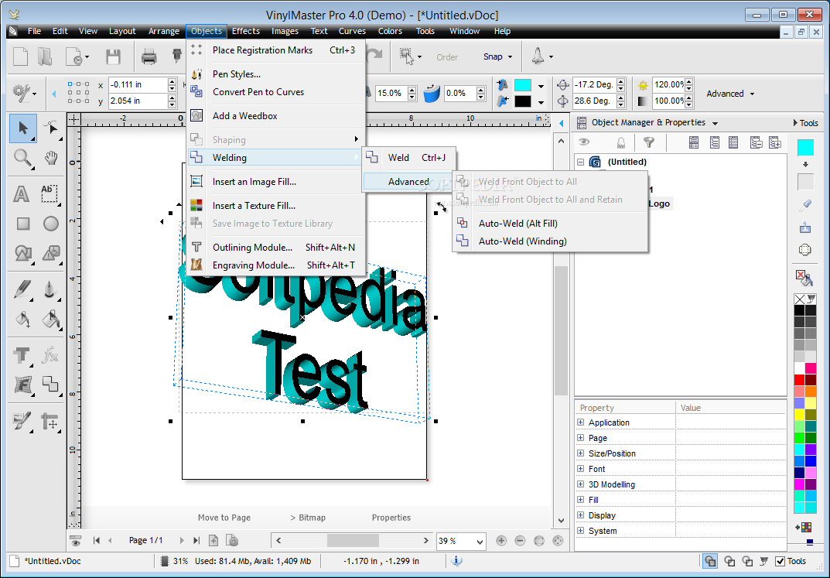Click the zoom in plus icon
Viewport: 830px width, 578px height.
pyautogui.click(x=501, y=540)
